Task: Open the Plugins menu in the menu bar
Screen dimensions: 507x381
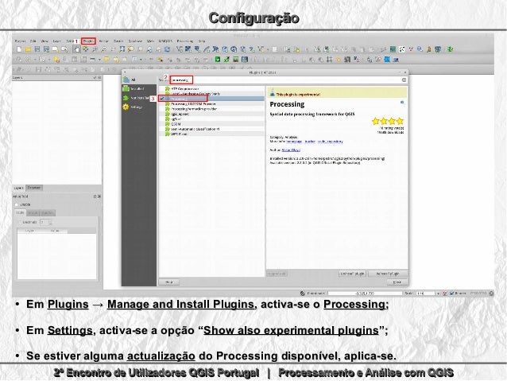Action: coord(88,41)
